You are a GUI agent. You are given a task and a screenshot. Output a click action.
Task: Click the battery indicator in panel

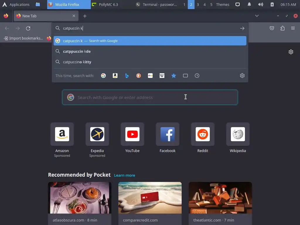click(x=272, y=4)
